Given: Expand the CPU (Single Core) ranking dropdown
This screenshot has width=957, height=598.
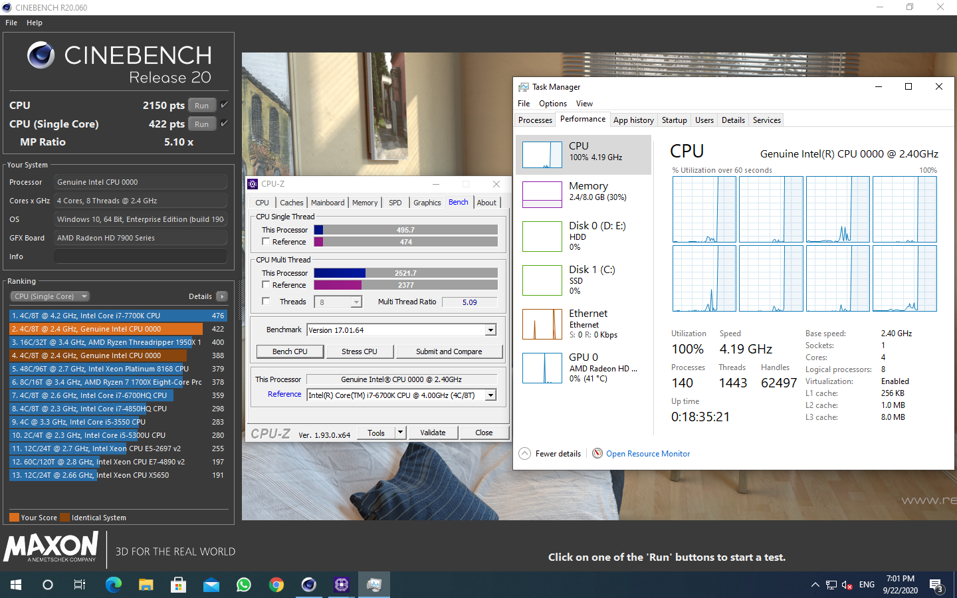Looking at the screenshot, I should click(x=50, y=296).
